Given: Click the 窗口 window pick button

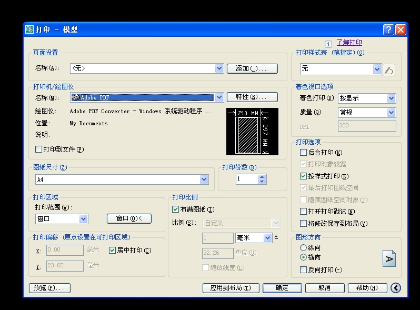Looking at the screenshot, I should (x=129, y=218).
